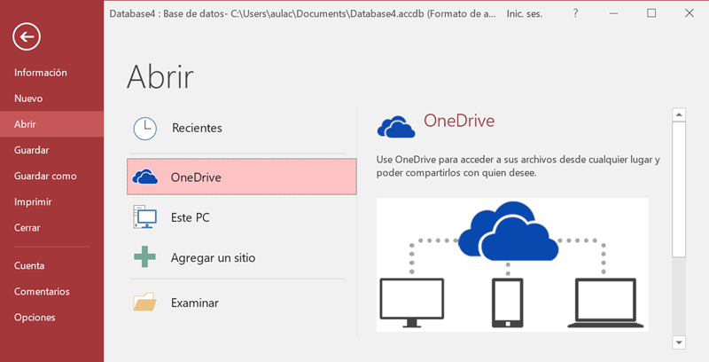Click the vertical scrollbar thumb
This screenshot has width=709, height=362.
click(679, 190)
